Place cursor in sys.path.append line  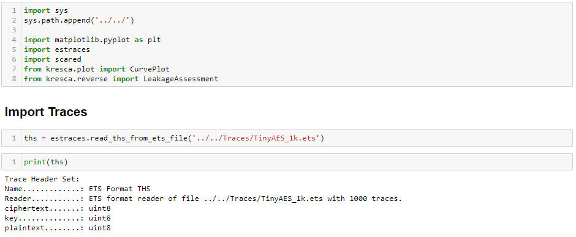79,20
